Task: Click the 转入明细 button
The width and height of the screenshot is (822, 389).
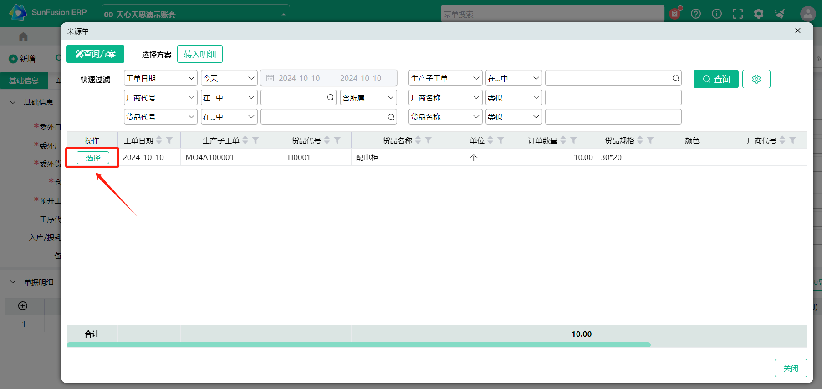Action: (x=200, y=54)
